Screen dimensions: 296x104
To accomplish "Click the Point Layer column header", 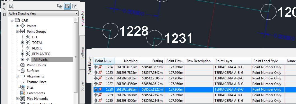I will [x=232, y=61].
